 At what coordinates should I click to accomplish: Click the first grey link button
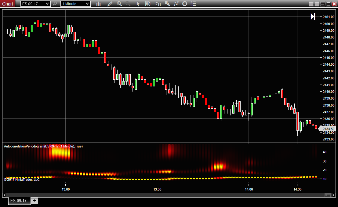click(311, 4)
